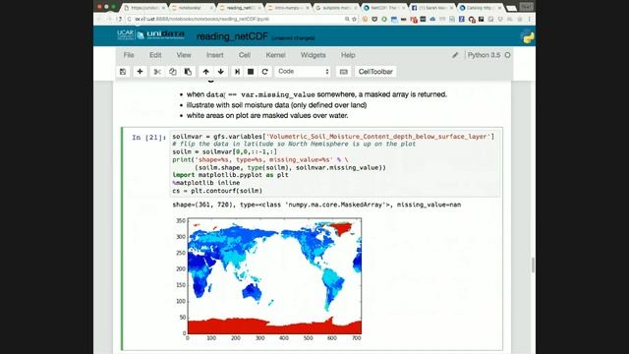The image size is (629, 354).
Task: Switch to the subplots Google search tab
Action: click(336, 8)
